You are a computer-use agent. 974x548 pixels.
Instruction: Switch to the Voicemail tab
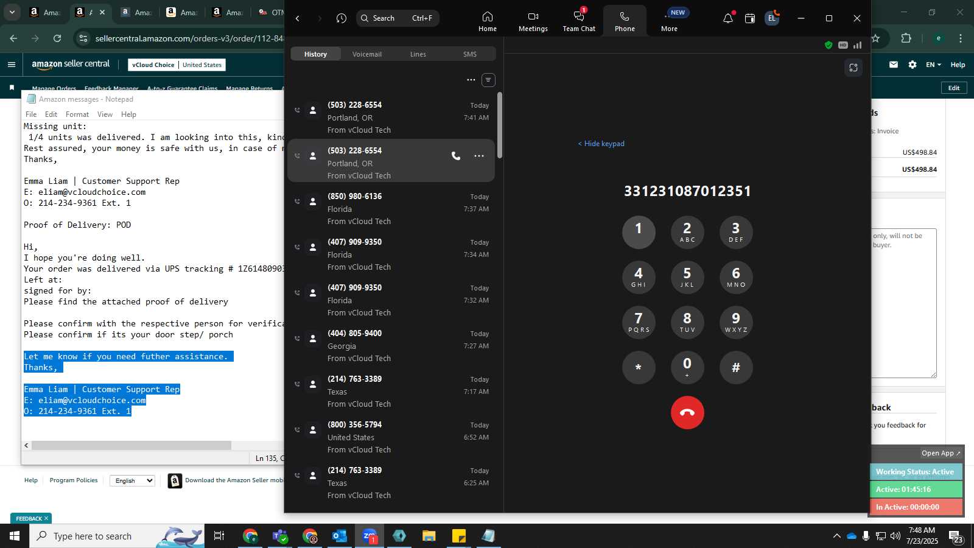point(367,54)
